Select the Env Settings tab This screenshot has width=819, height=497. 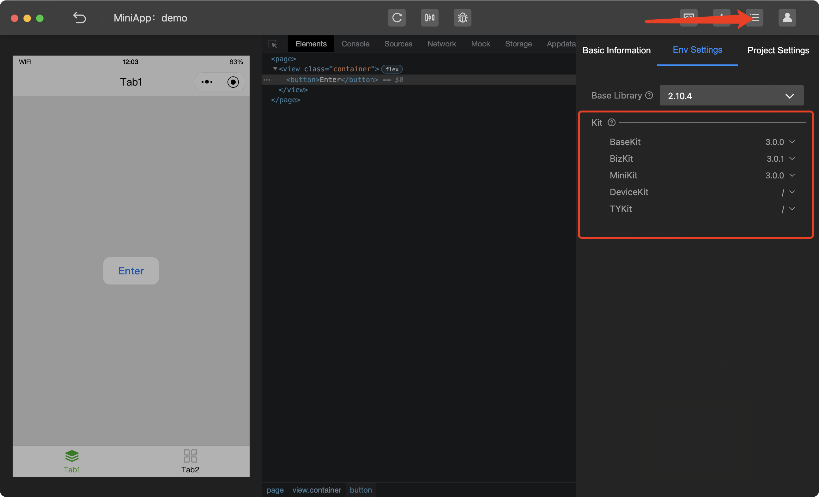coord(697,49)
